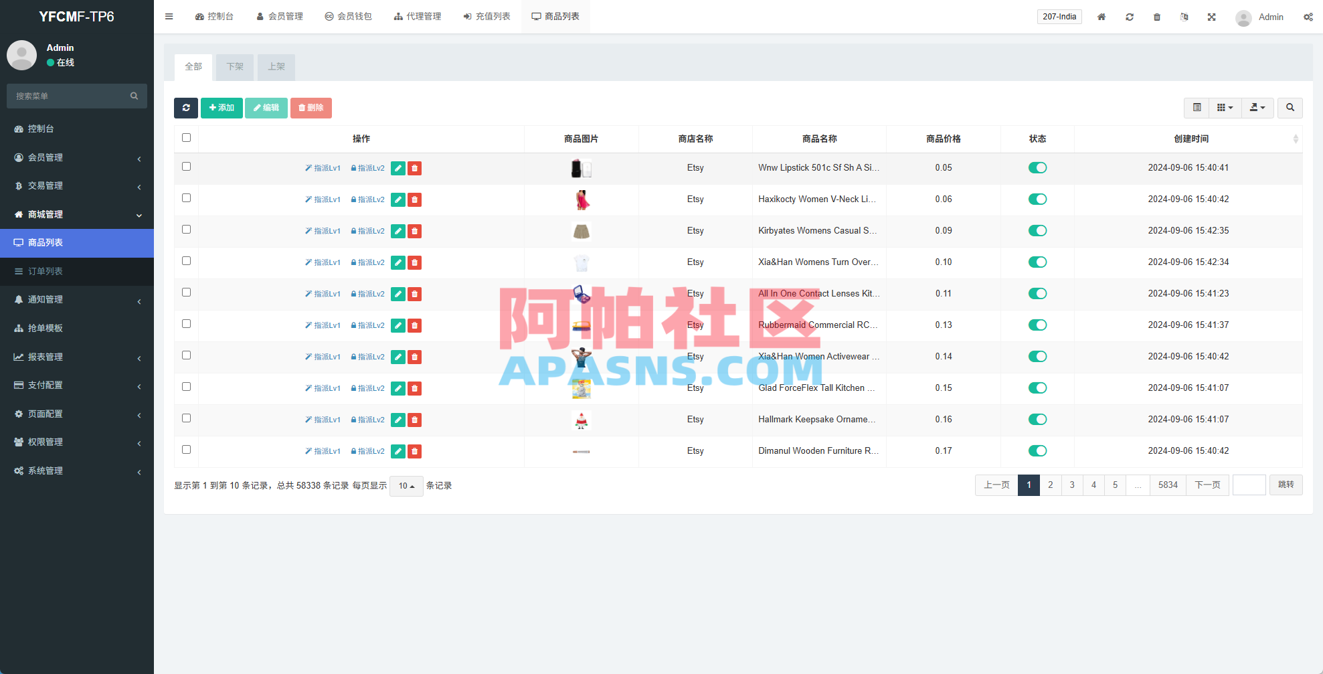Click the search icon in sidebar menu search
1323x674 pixels.
[x=134, y=96]
